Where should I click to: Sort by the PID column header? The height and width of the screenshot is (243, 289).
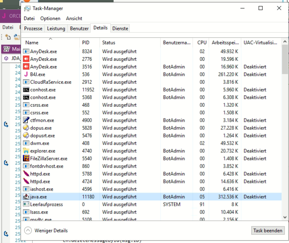coord(86,42)
